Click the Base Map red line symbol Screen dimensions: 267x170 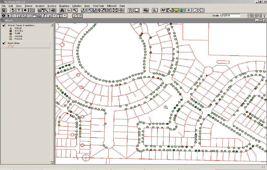[11, 46]
